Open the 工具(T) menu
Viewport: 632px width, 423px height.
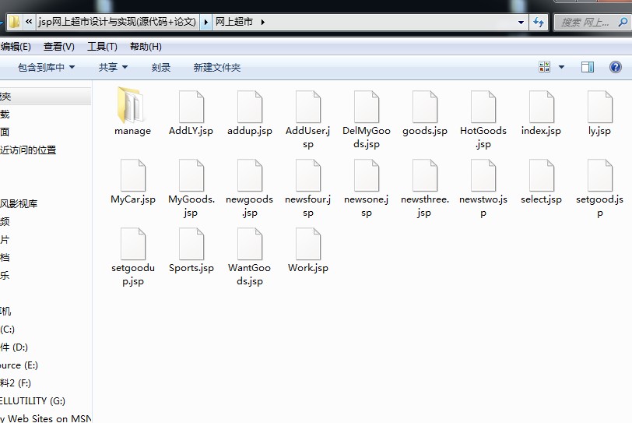point(103,47)
